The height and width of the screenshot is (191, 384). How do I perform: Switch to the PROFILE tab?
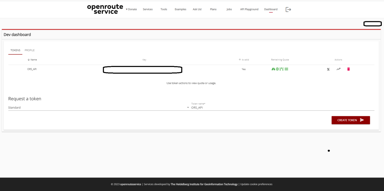(x=29, y=50)
